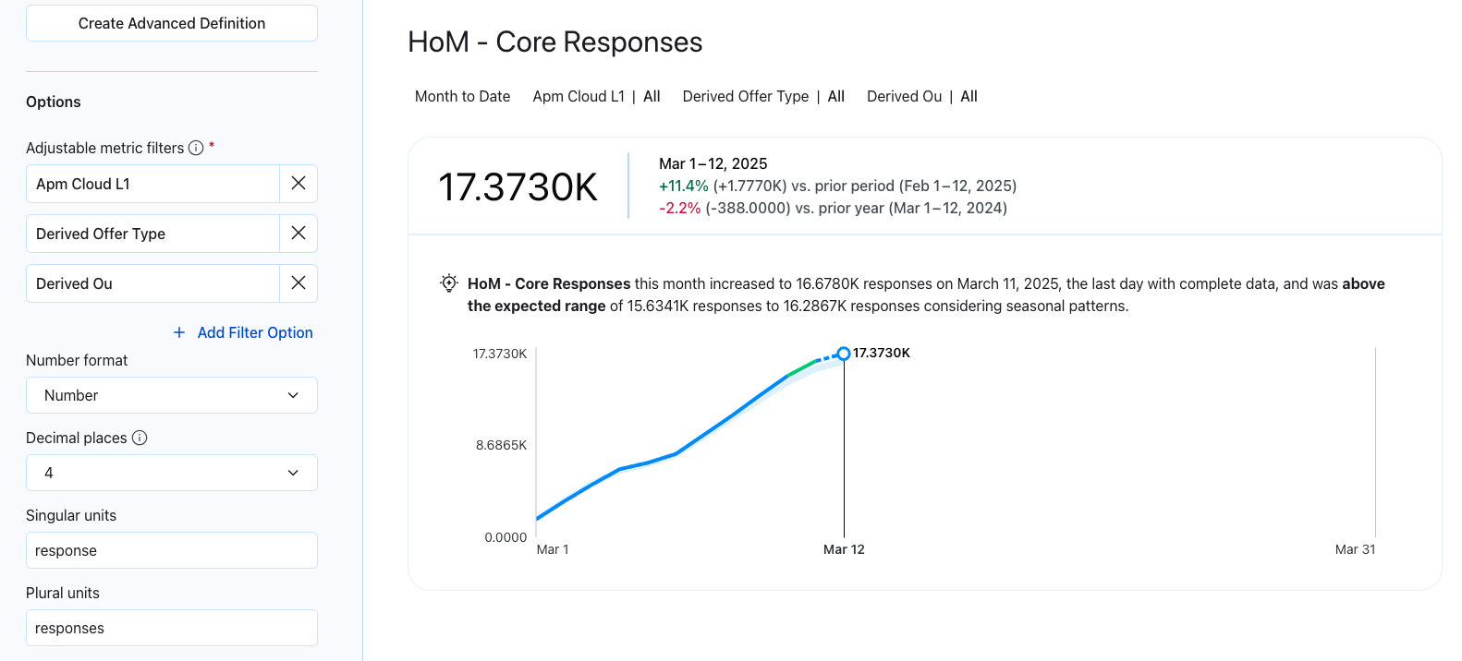The width and height of the screenshot is (1462, 661).
Task: Remove the Derived Ou filter
Action: pos(298,283)
